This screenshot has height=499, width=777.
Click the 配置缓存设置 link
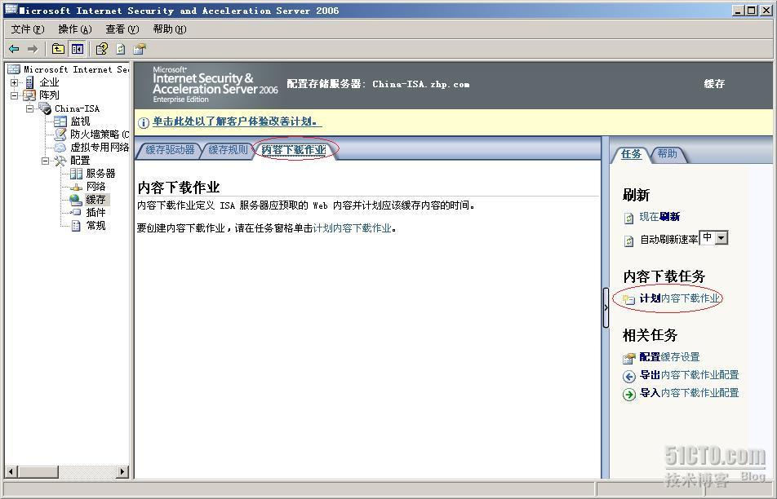[x=669, y=357]
